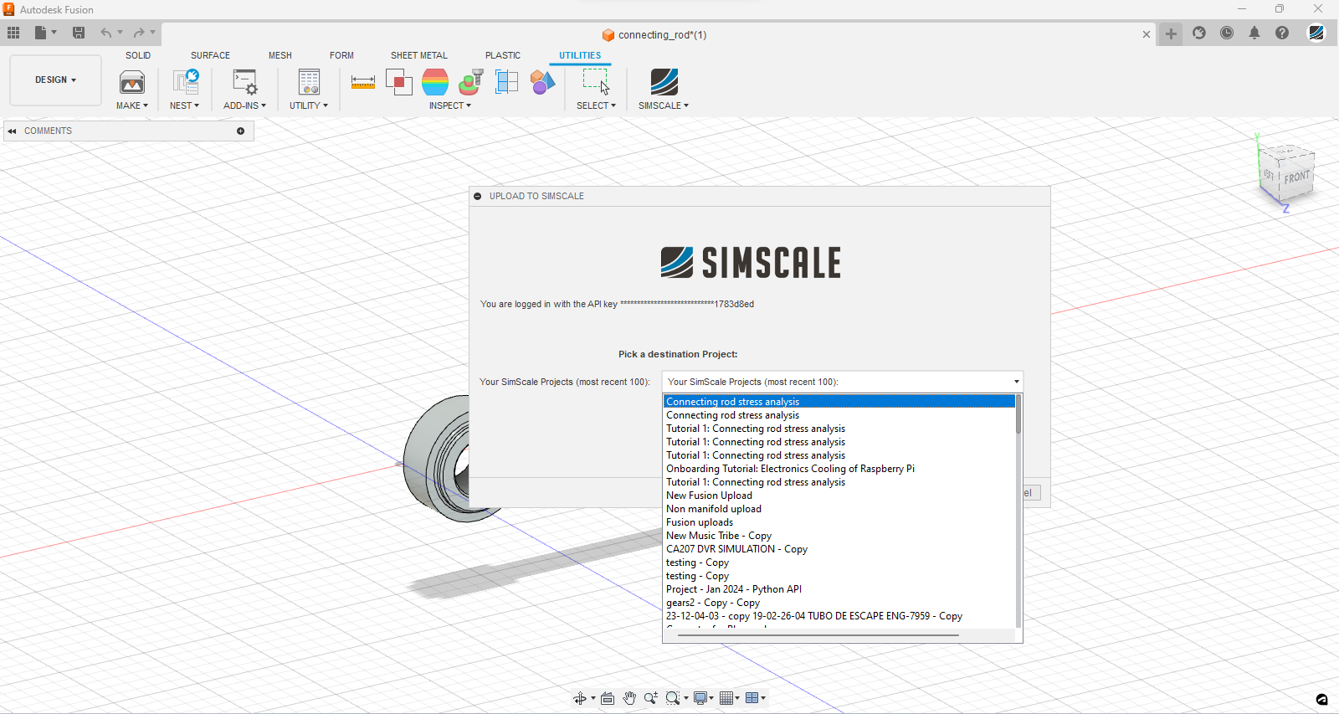Expand the ADD-INS dropdown label
The image size is (1339, 714).
tap(244, 106)
